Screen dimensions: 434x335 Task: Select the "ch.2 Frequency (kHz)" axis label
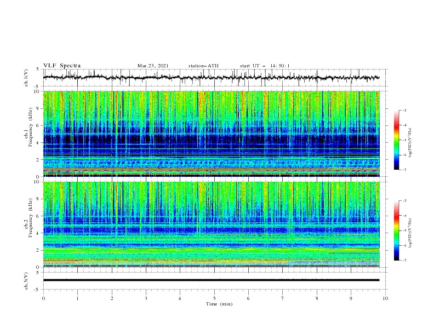[28, 217]
